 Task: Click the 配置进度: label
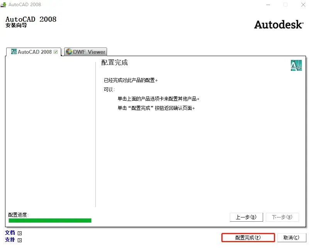pyautogui.click(x=19, y=215)
